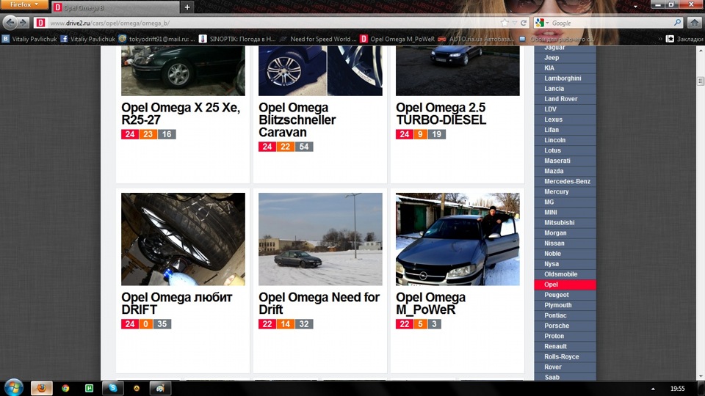The width and height of the screenshot is (705, 396).
Task: Open the Opel Omega Blitzschneller Caravan title
Action: click(297, 120)
